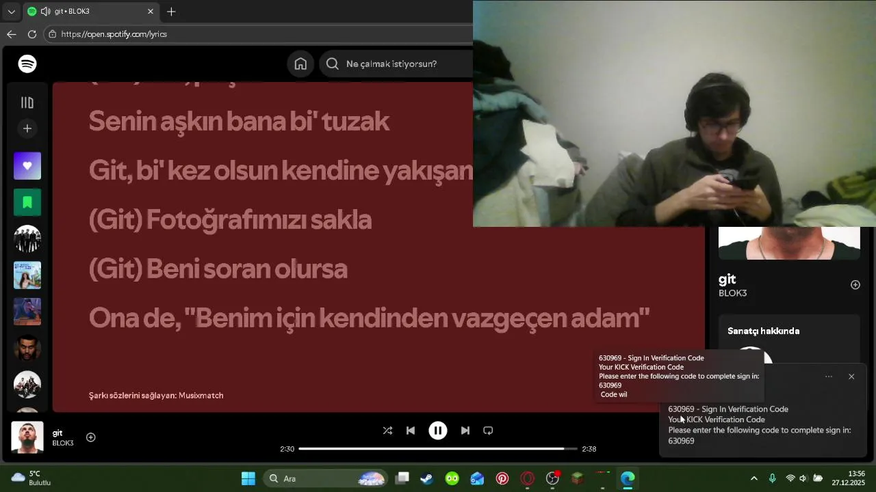The height and width of the screenshot is (492, 876).
Task: Click the microphone tray icon
Action: click(773, 478)
